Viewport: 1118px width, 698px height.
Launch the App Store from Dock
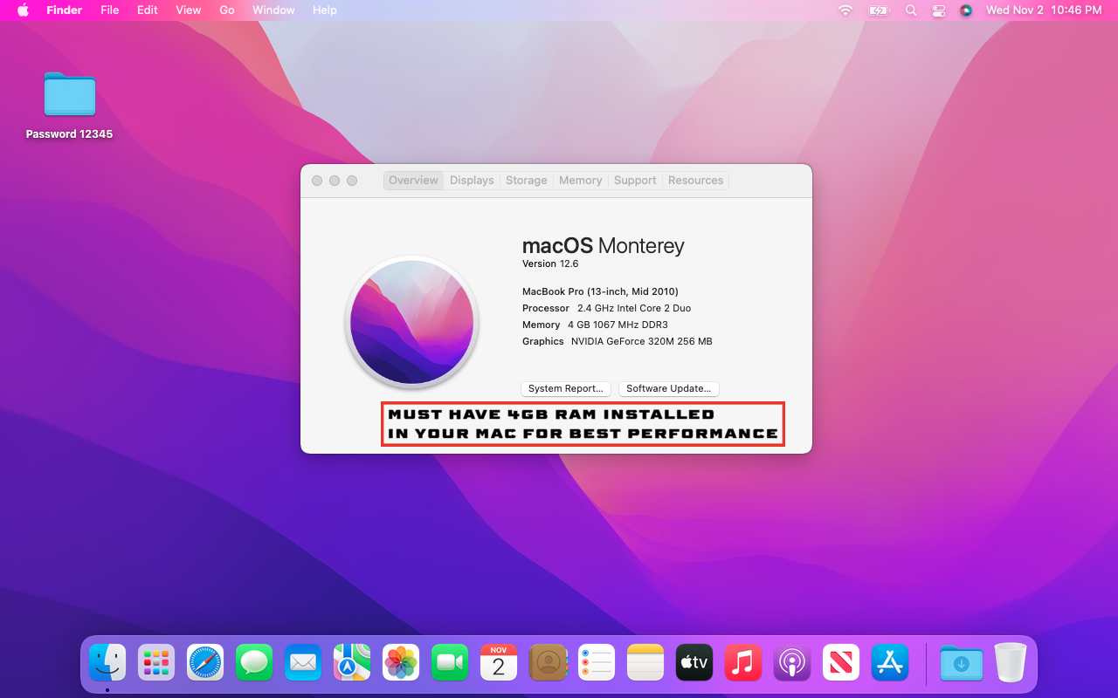pyautogui.click(x=890, y=663)
